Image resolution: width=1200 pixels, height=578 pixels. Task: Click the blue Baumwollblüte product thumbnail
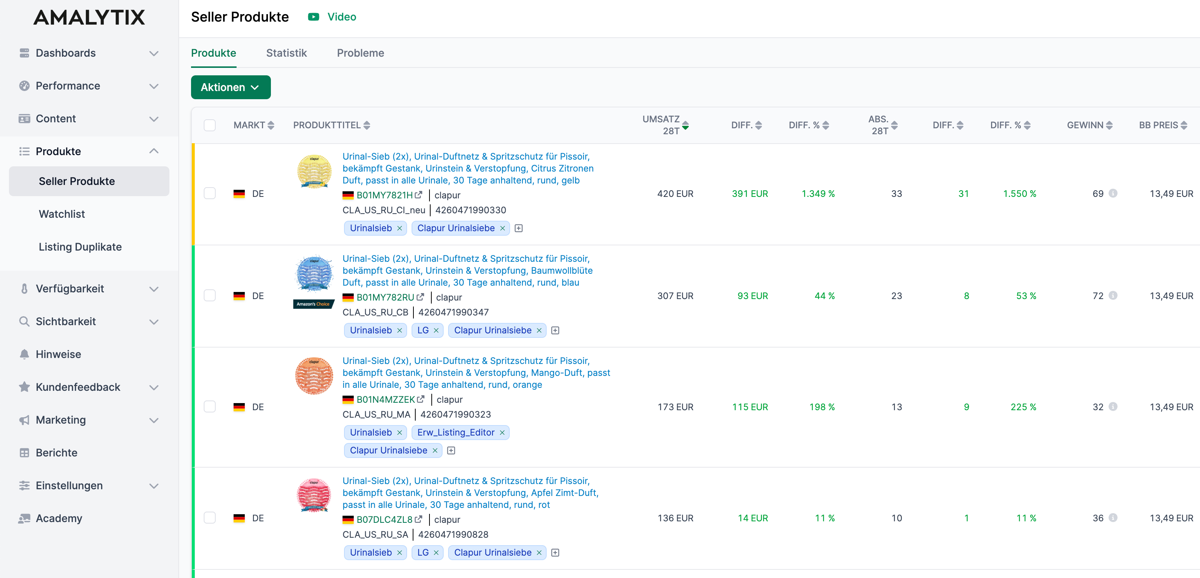pyautogui.click(x=314, y=274)
